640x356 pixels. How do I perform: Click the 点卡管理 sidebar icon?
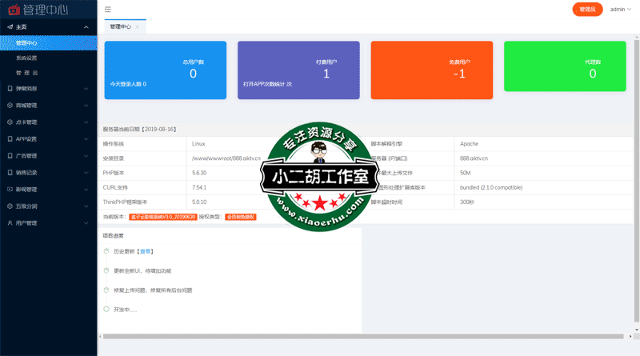click(x=8, y=122)
